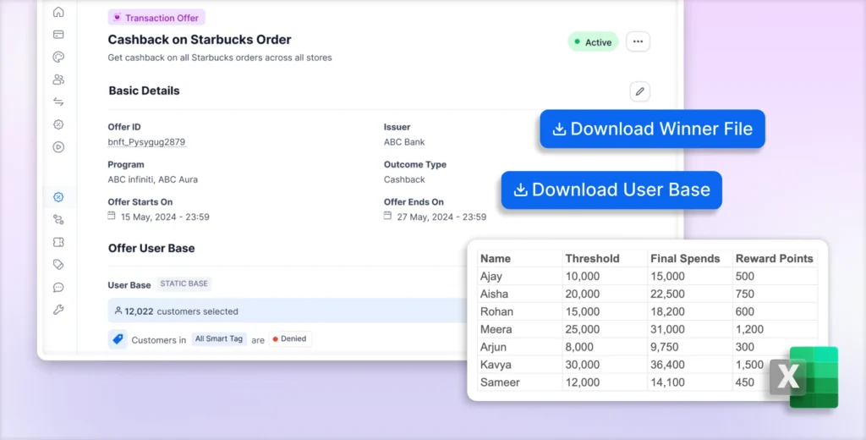866x440 pixels.
Task: Select the Meera name cell
Action: point(520,329)
